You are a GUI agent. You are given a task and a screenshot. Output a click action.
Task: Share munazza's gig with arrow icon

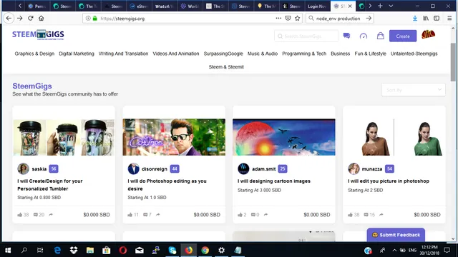pos(381,215)
